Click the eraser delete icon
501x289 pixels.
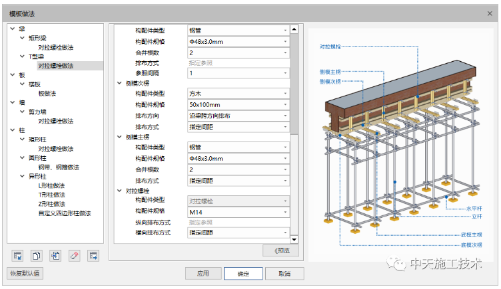[x=75, y=256]
